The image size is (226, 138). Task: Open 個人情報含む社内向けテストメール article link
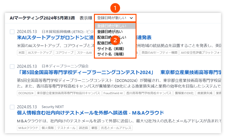point(90,113)
